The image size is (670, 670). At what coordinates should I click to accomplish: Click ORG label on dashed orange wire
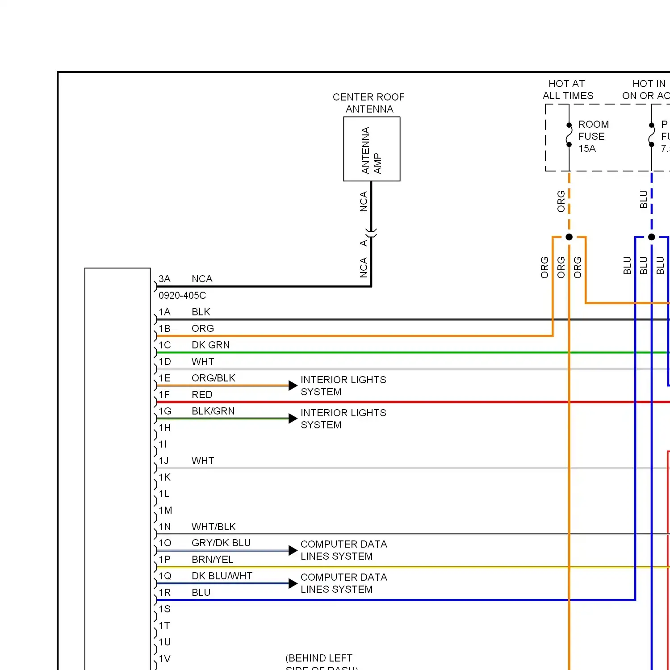[561, 201]
